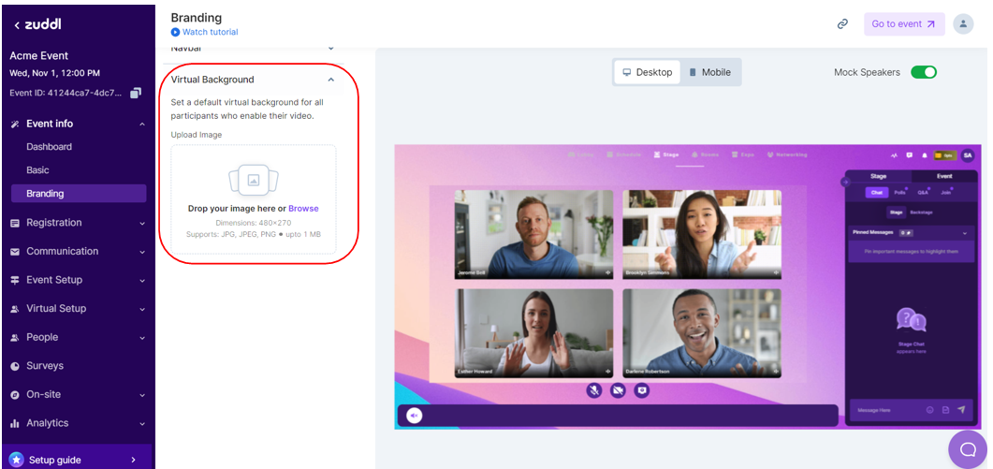Viewport: 993px width, 469px height.
Task: Click the camera-off icon in preview
Action: pos(618,390)
